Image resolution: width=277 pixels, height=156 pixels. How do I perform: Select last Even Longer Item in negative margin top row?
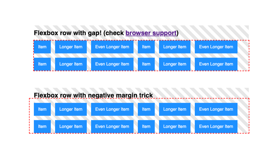tap(216, 109)
